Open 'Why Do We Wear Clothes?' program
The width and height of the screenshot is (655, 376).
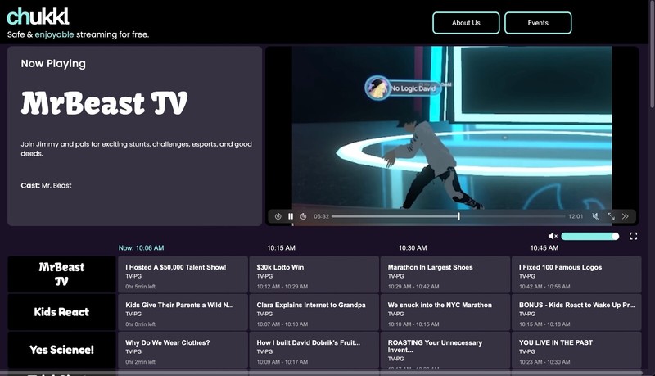pos(183,350)
